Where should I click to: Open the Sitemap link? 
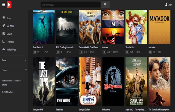[5, 85]
